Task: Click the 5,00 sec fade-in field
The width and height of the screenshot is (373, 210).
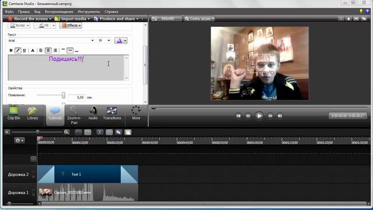Action: tap(76, 97)
